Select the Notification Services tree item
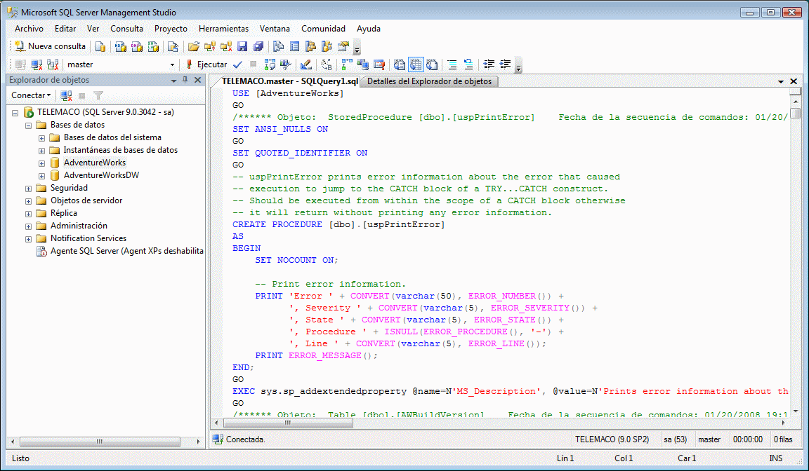This screenshot has height=471, width=809. 88,238
